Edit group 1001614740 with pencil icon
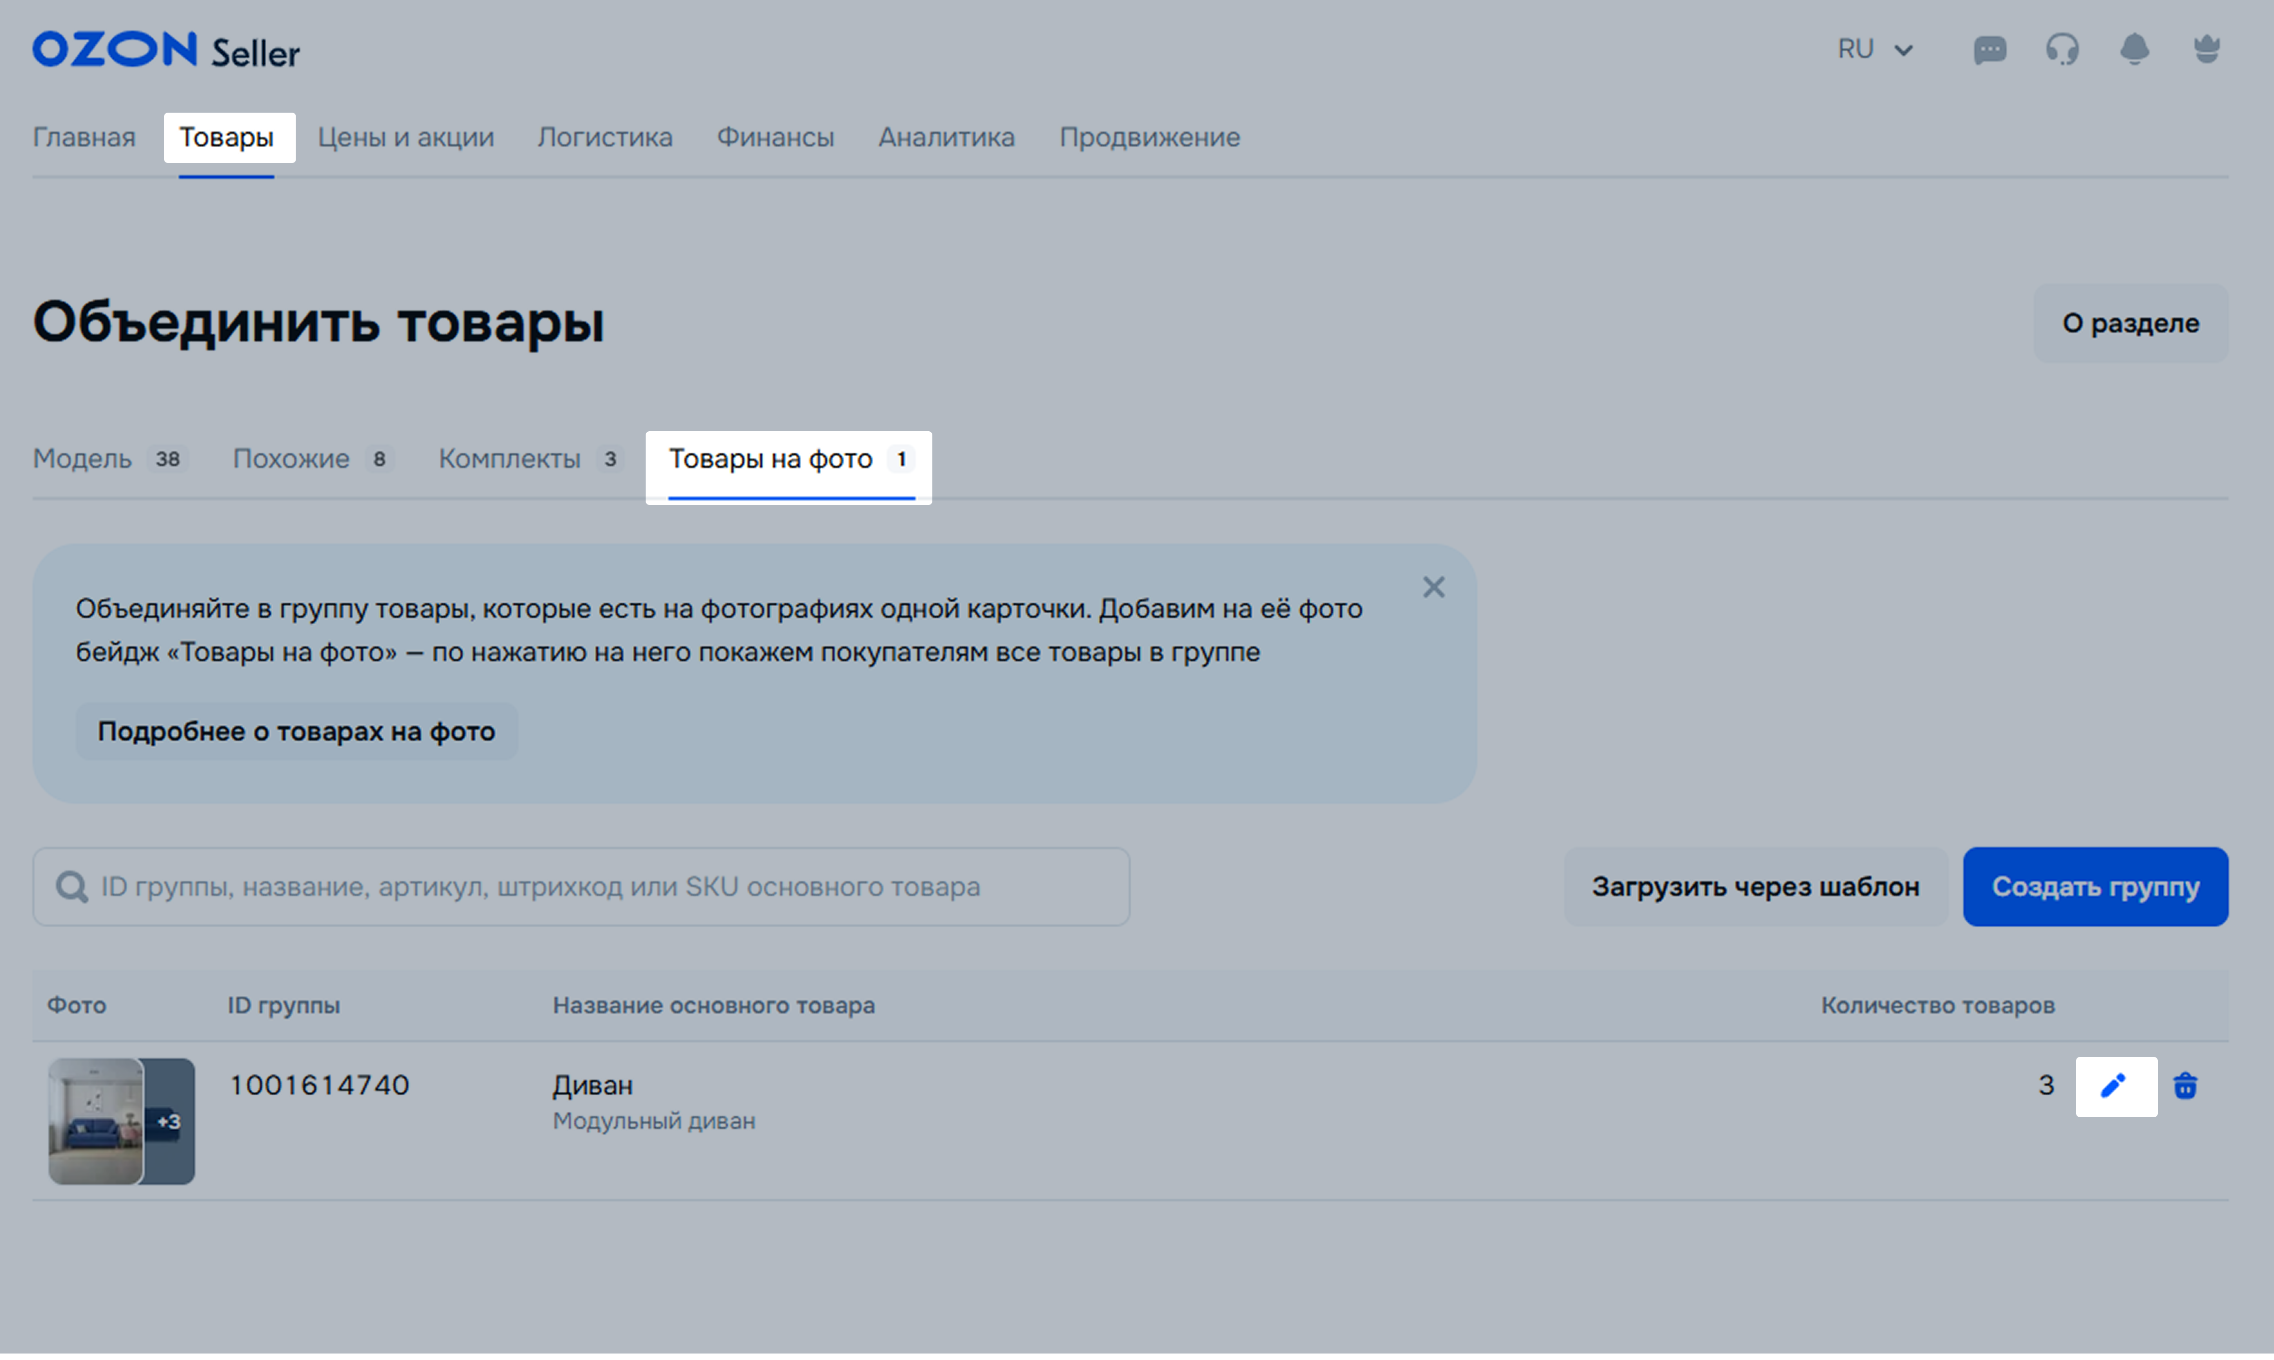Viewport: 2274px width, 1360px height. [x=2114, y=1087]
